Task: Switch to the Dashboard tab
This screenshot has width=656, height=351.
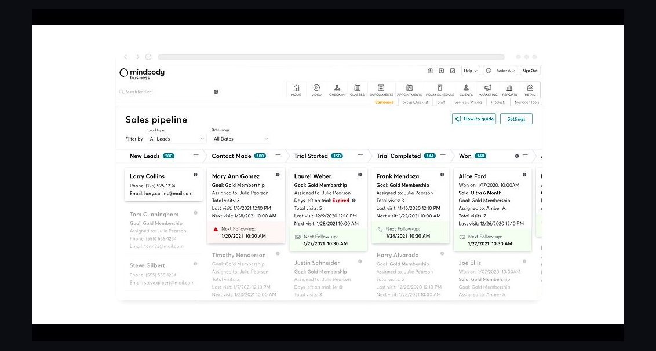Action: pos(384,102)
